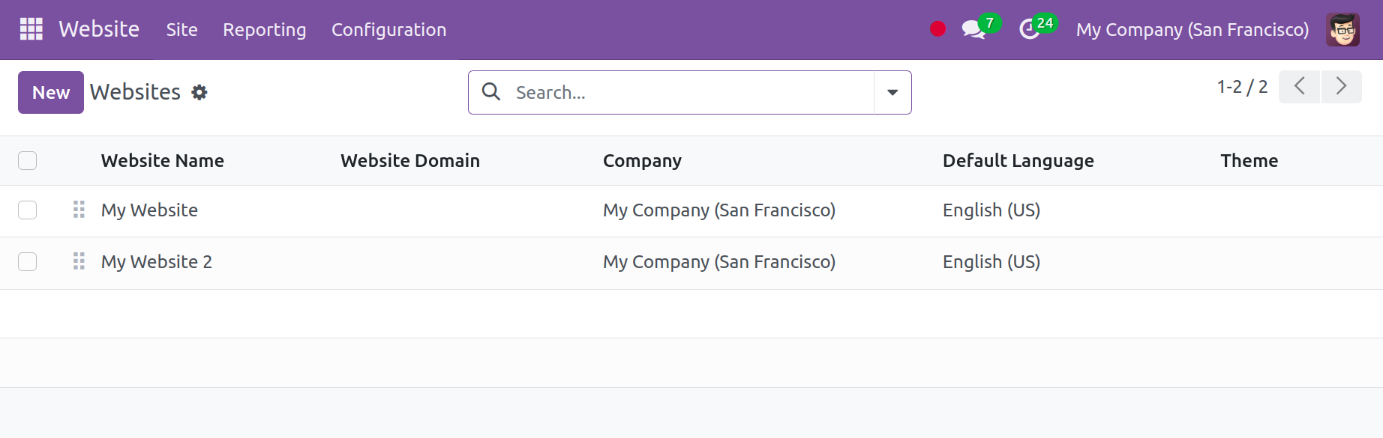The height and width of the screenshot is (438, 1383).
Task: Check the My Website row checkbox
Action: click(28, 210)
